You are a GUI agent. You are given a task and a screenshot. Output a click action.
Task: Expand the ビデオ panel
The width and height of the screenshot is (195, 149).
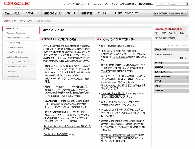[x=171, y=81]
